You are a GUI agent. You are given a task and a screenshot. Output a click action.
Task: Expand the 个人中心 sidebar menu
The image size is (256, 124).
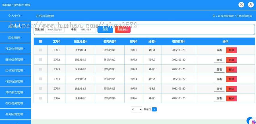pyautogui.click(x=15, y=16)
